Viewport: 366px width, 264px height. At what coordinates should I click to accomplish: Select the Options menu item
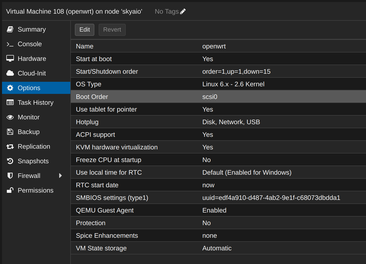[x=36, y=88]
